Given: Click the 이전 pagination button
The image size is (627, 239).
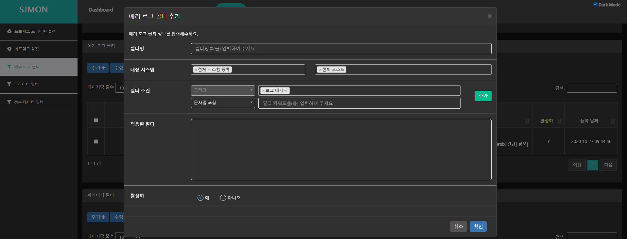Looking at the screenshot, I should (x=577, y=165).
